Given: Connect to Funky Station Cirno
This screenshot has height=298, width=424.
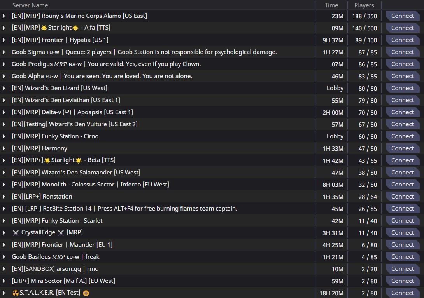Looking at the screenshot, I should click(402, 136).
